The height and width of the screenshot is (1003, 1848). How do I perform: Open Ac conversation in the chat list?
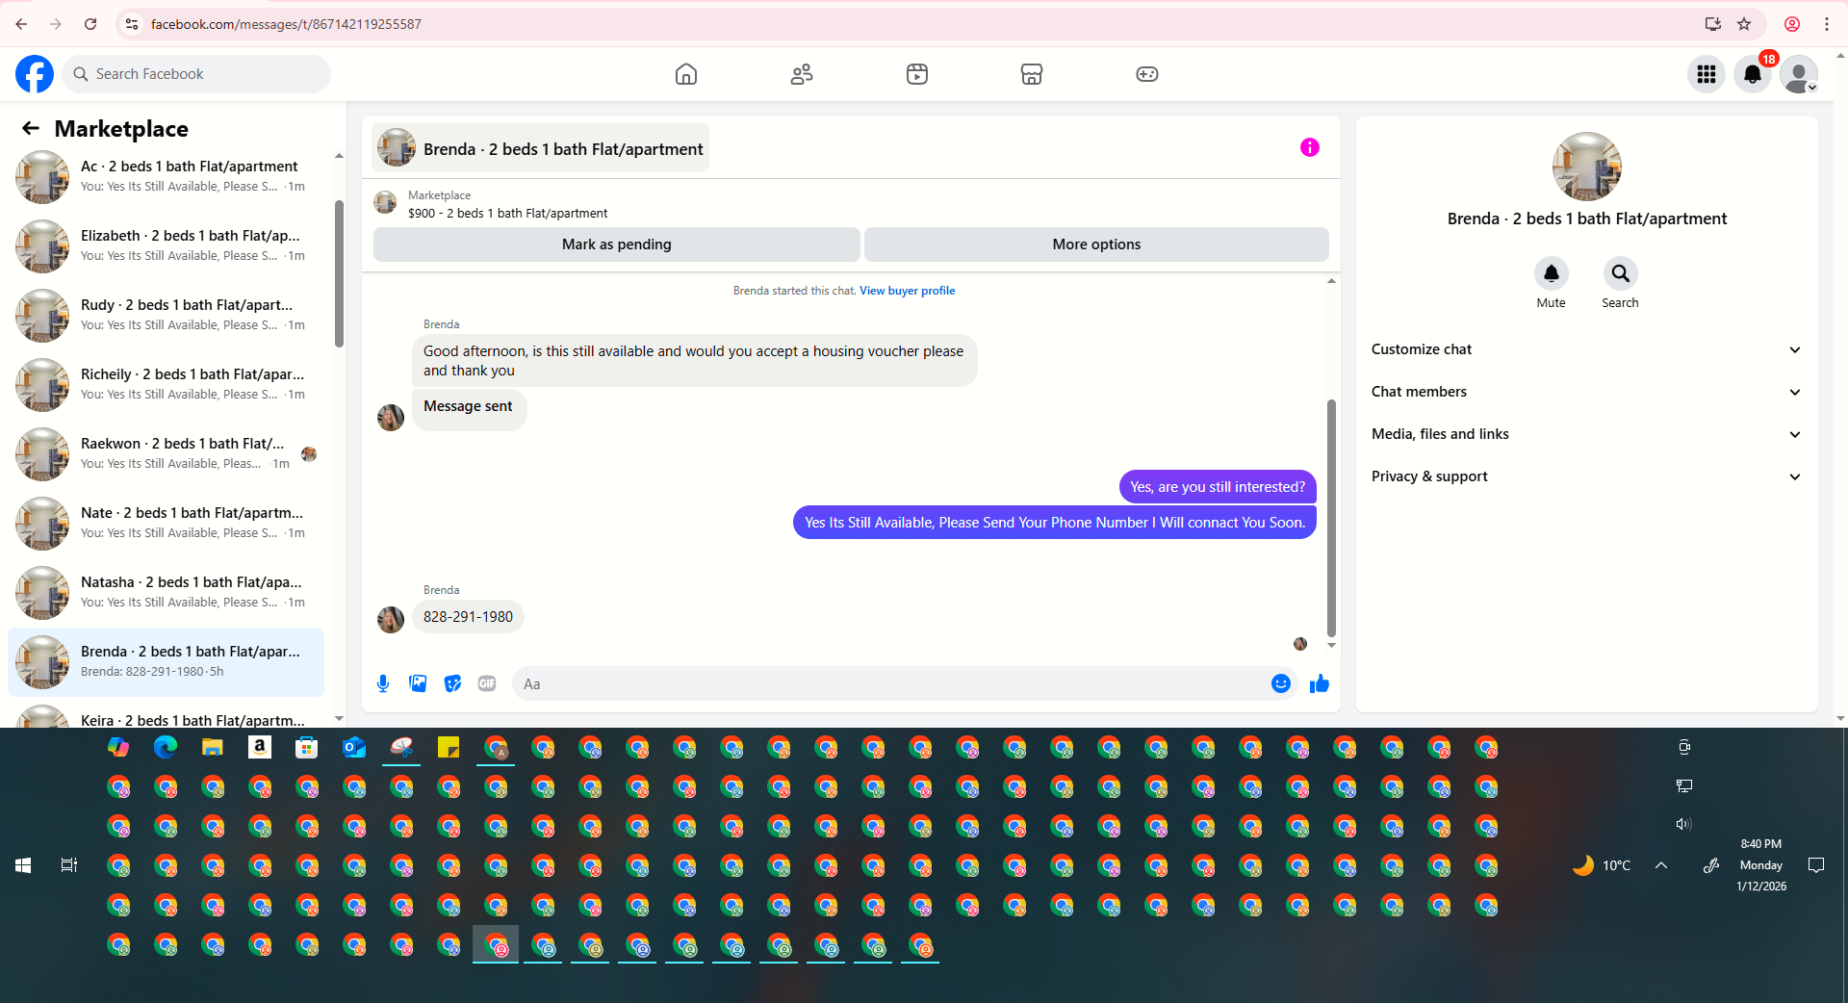[x=166, y=177]
